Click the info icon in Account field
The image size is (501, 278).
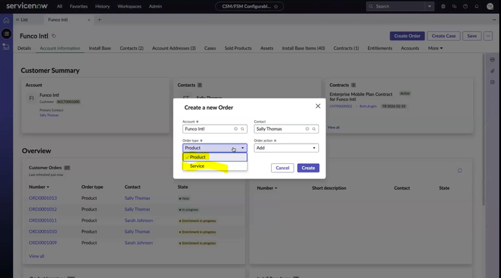pyautogui.click(x=236, y=129)
